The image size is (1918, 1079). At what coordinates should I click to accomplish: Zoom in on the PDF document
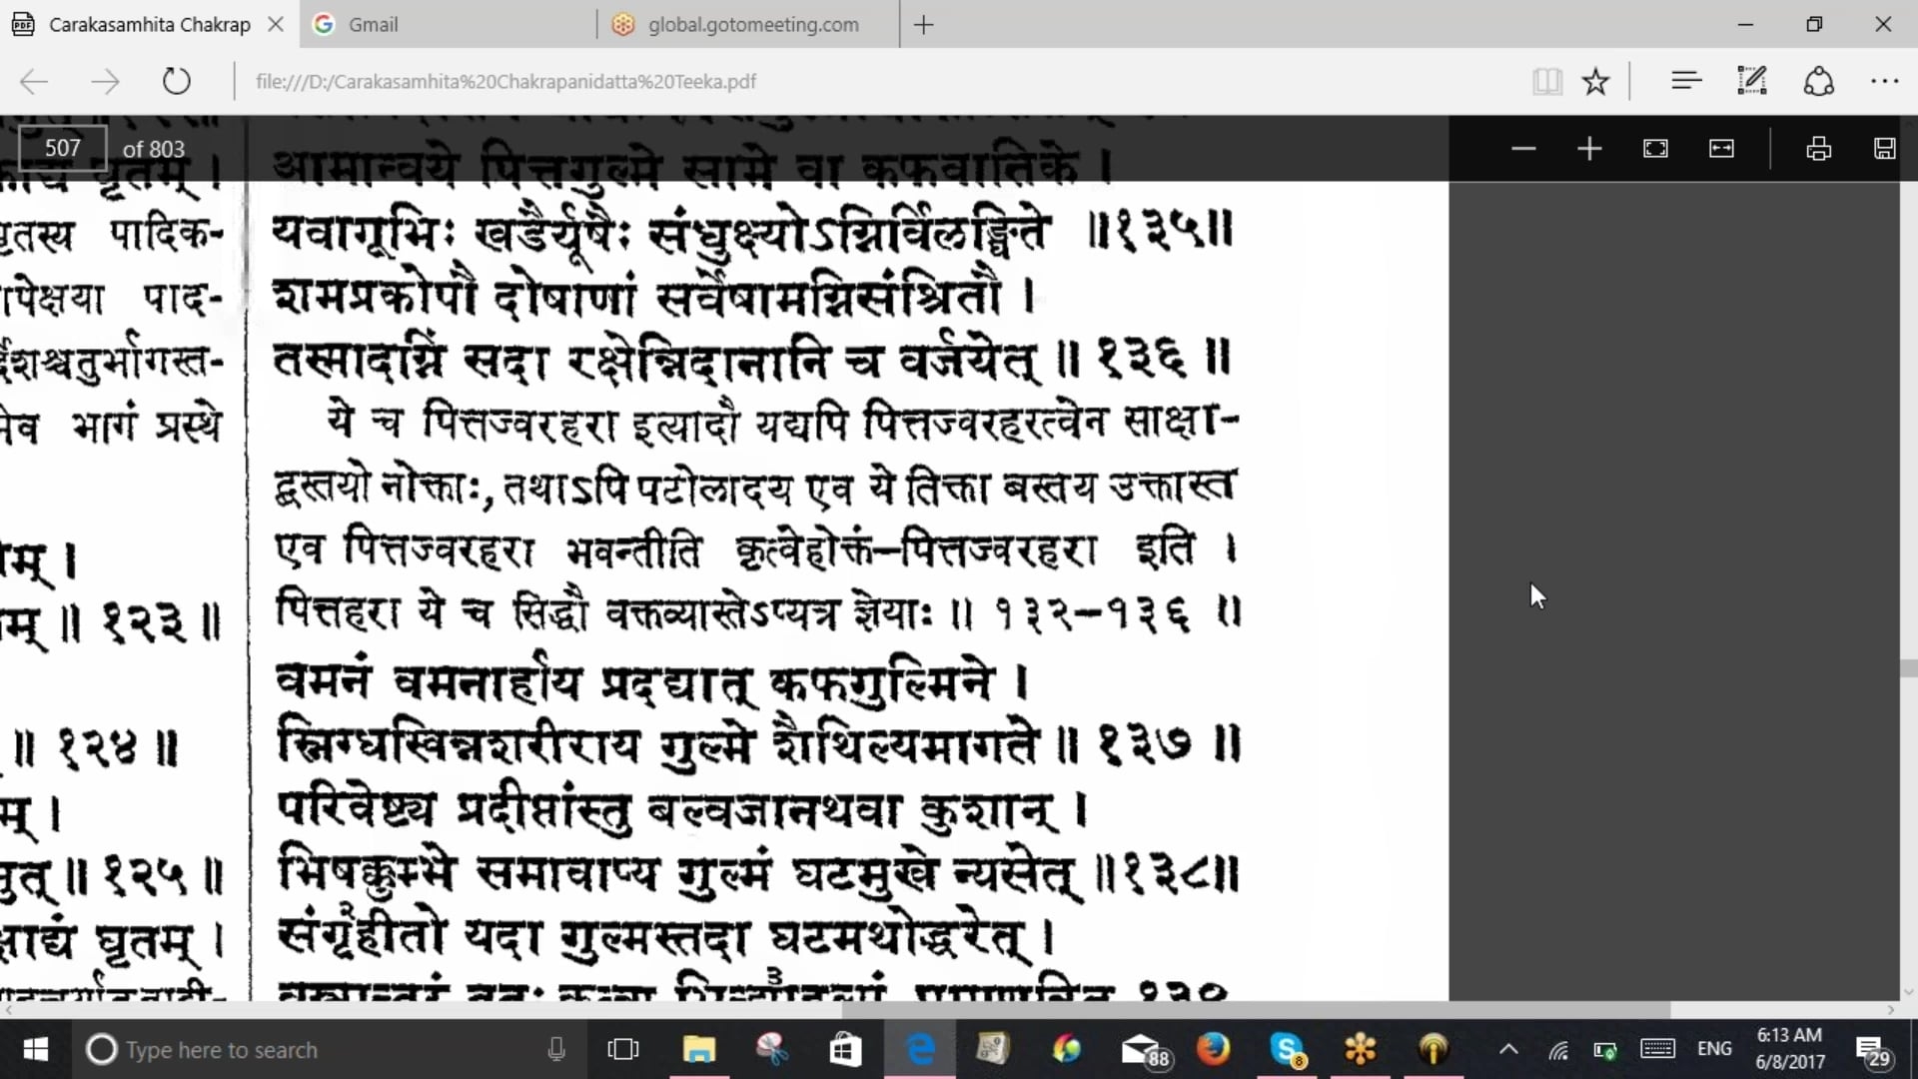[1589, 149]
